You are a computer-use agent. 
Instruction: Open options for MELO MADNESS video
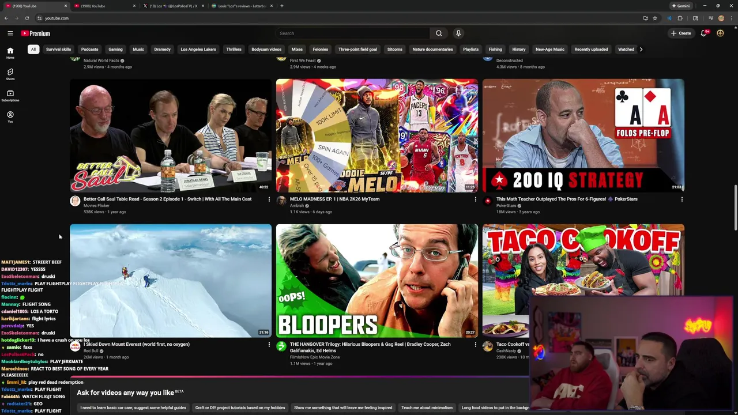(475, 199)
